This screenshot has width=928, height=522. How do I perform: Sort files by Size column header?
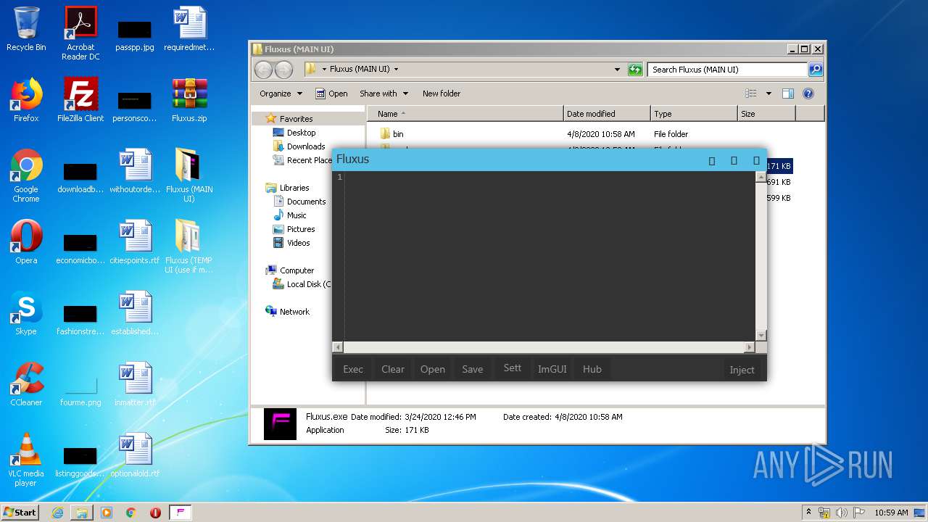click(766, 114)
